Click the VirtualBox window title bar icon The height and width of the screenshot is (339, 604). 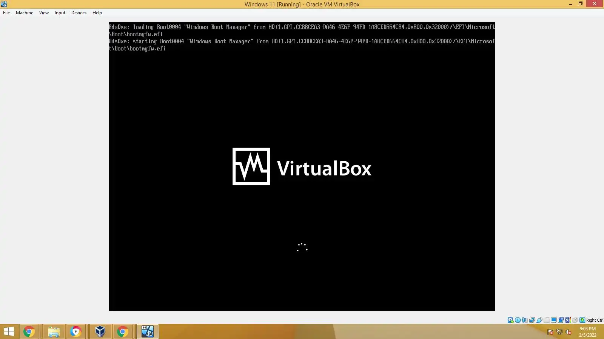coord(4,4)
